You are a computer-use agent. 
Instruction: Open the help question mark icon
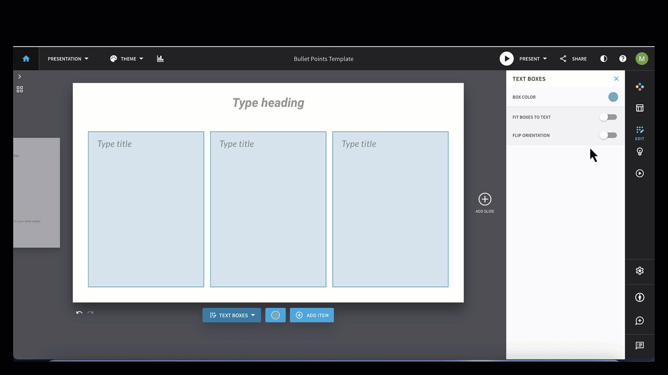click(623, 59)
